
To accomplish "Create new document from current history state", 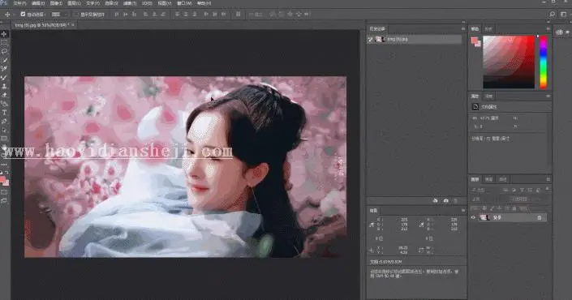I will coord(435,201).
